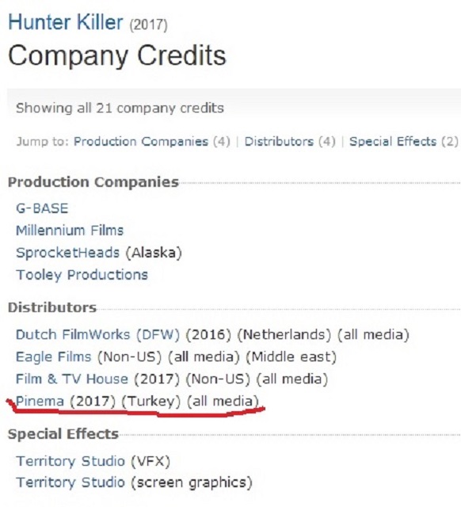Open Dutch FilmWorks (DFW) distributor link
This screenshot has height=507, width=461.
(x=97, y=334)
